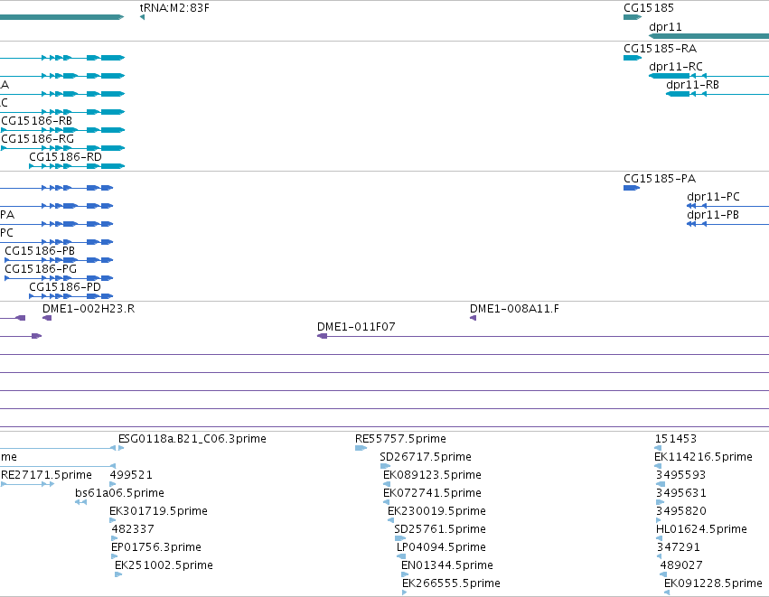Image resolution: width=769 pixels, height=597 pixels.
Task: Select the RE55757.5prime EST label
Action: (x=400, y=439)
